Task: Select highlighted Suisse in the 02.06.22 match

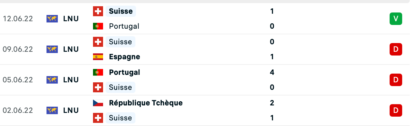Action: click(x=120, y=118)
